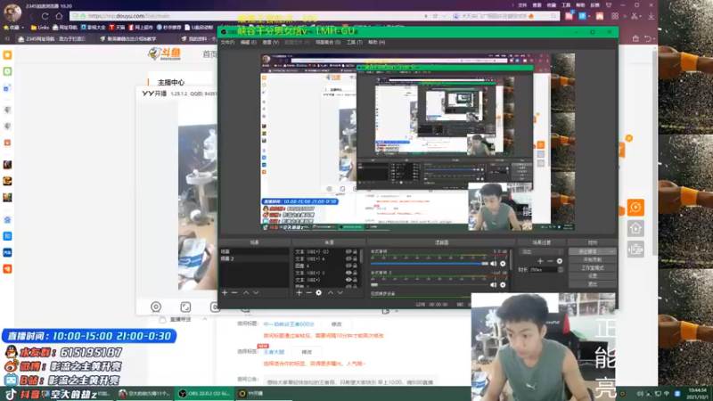Toggle visibility of 文本 (GDI+) 3 source
713x401 pixels.
pyautogui.click(x=348, y=273)
